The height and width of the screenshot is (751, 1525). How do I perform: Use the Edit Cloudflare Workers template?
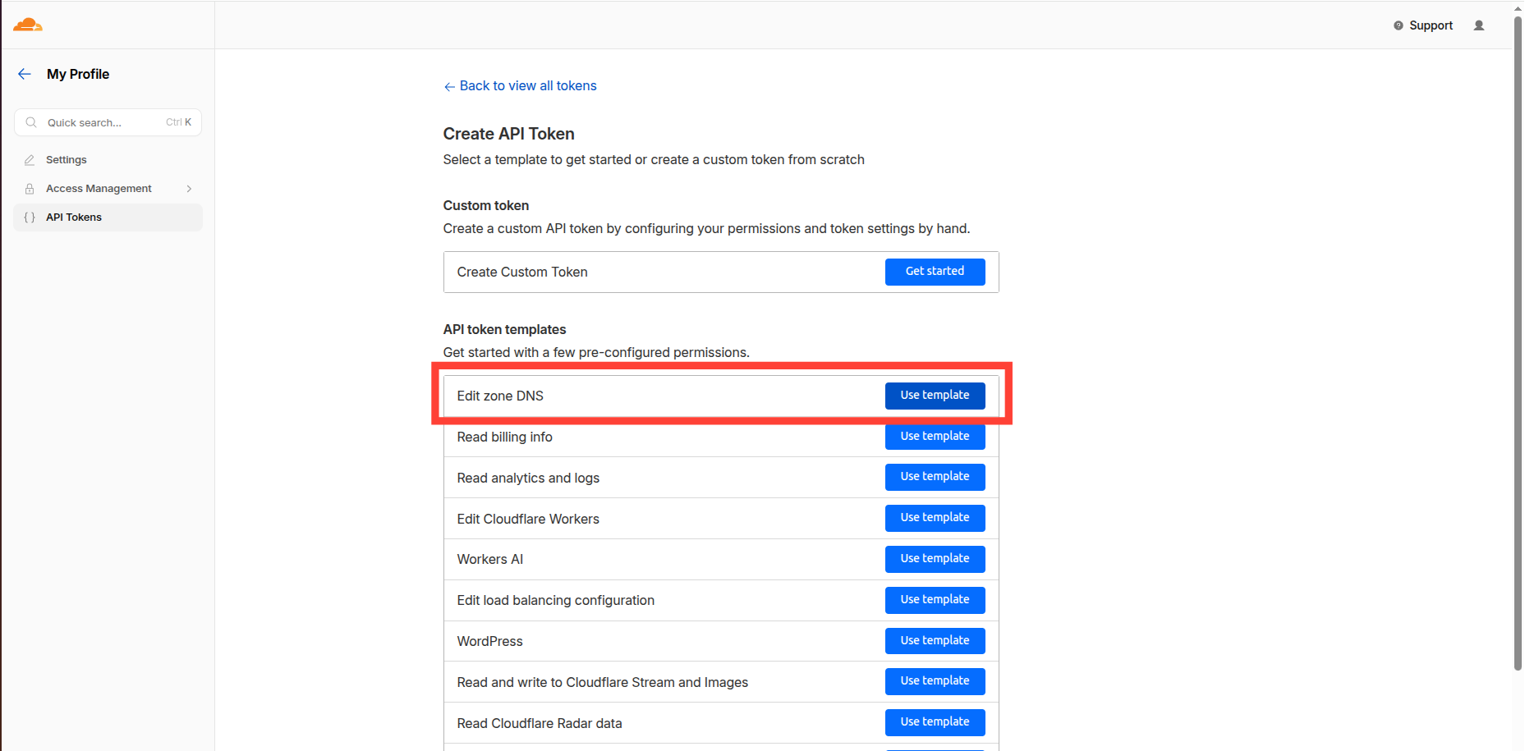point(935,518)
